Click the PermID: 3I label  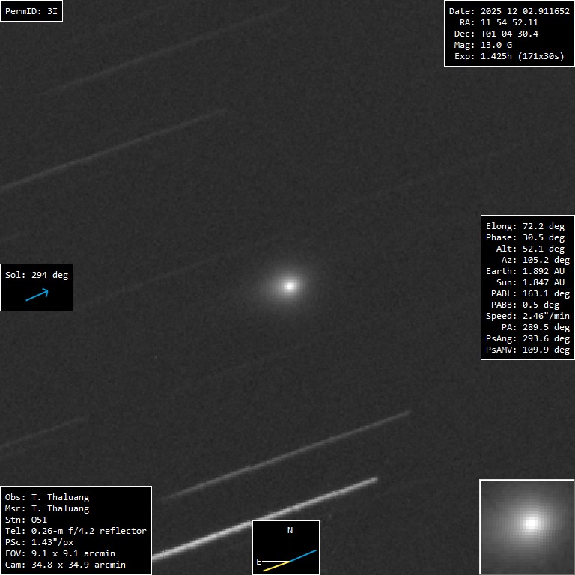tap(31, 12)
